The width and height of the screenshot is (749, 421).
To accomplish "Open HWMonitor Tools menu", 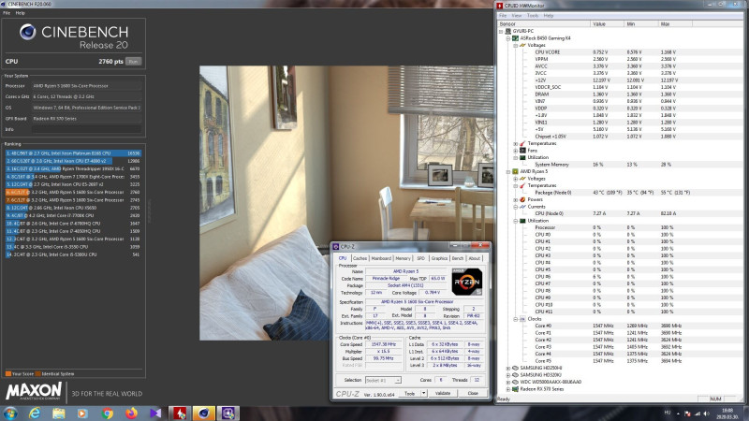I will coord(533,16).
